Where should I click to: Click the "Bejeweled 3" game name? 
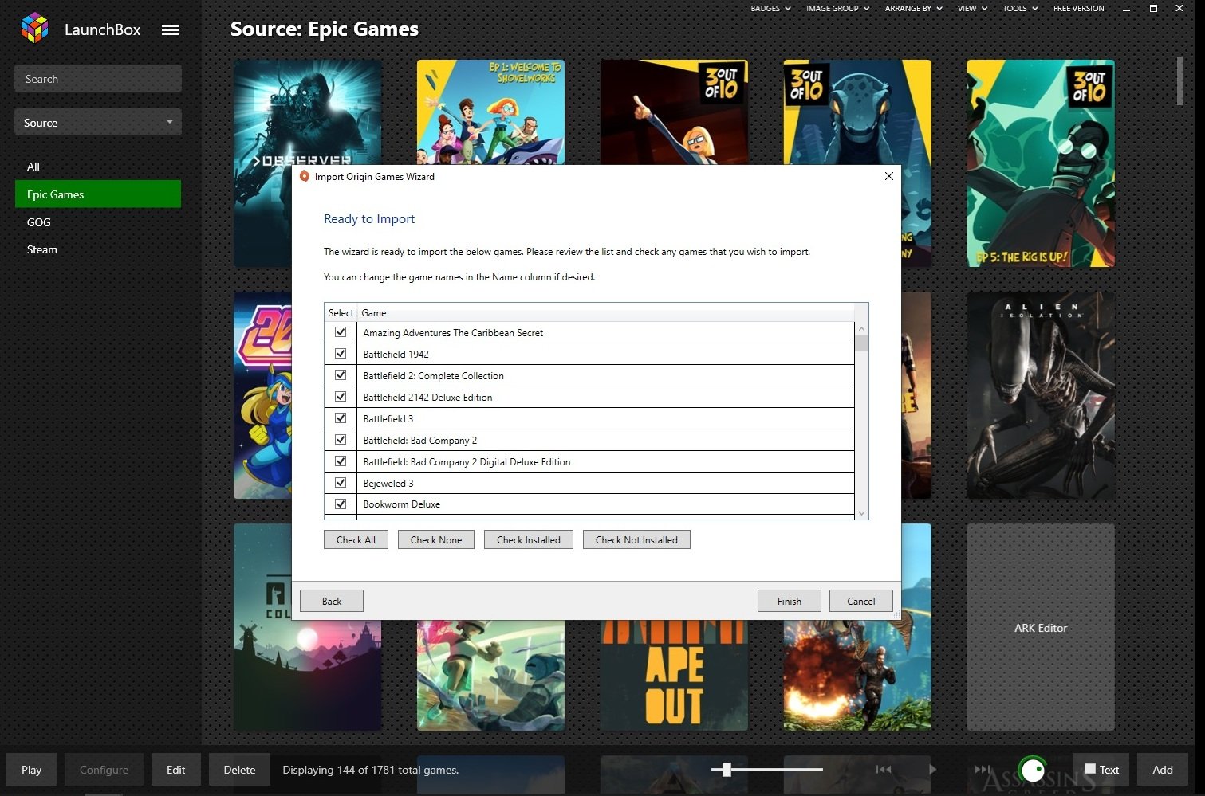click(388, 484)
